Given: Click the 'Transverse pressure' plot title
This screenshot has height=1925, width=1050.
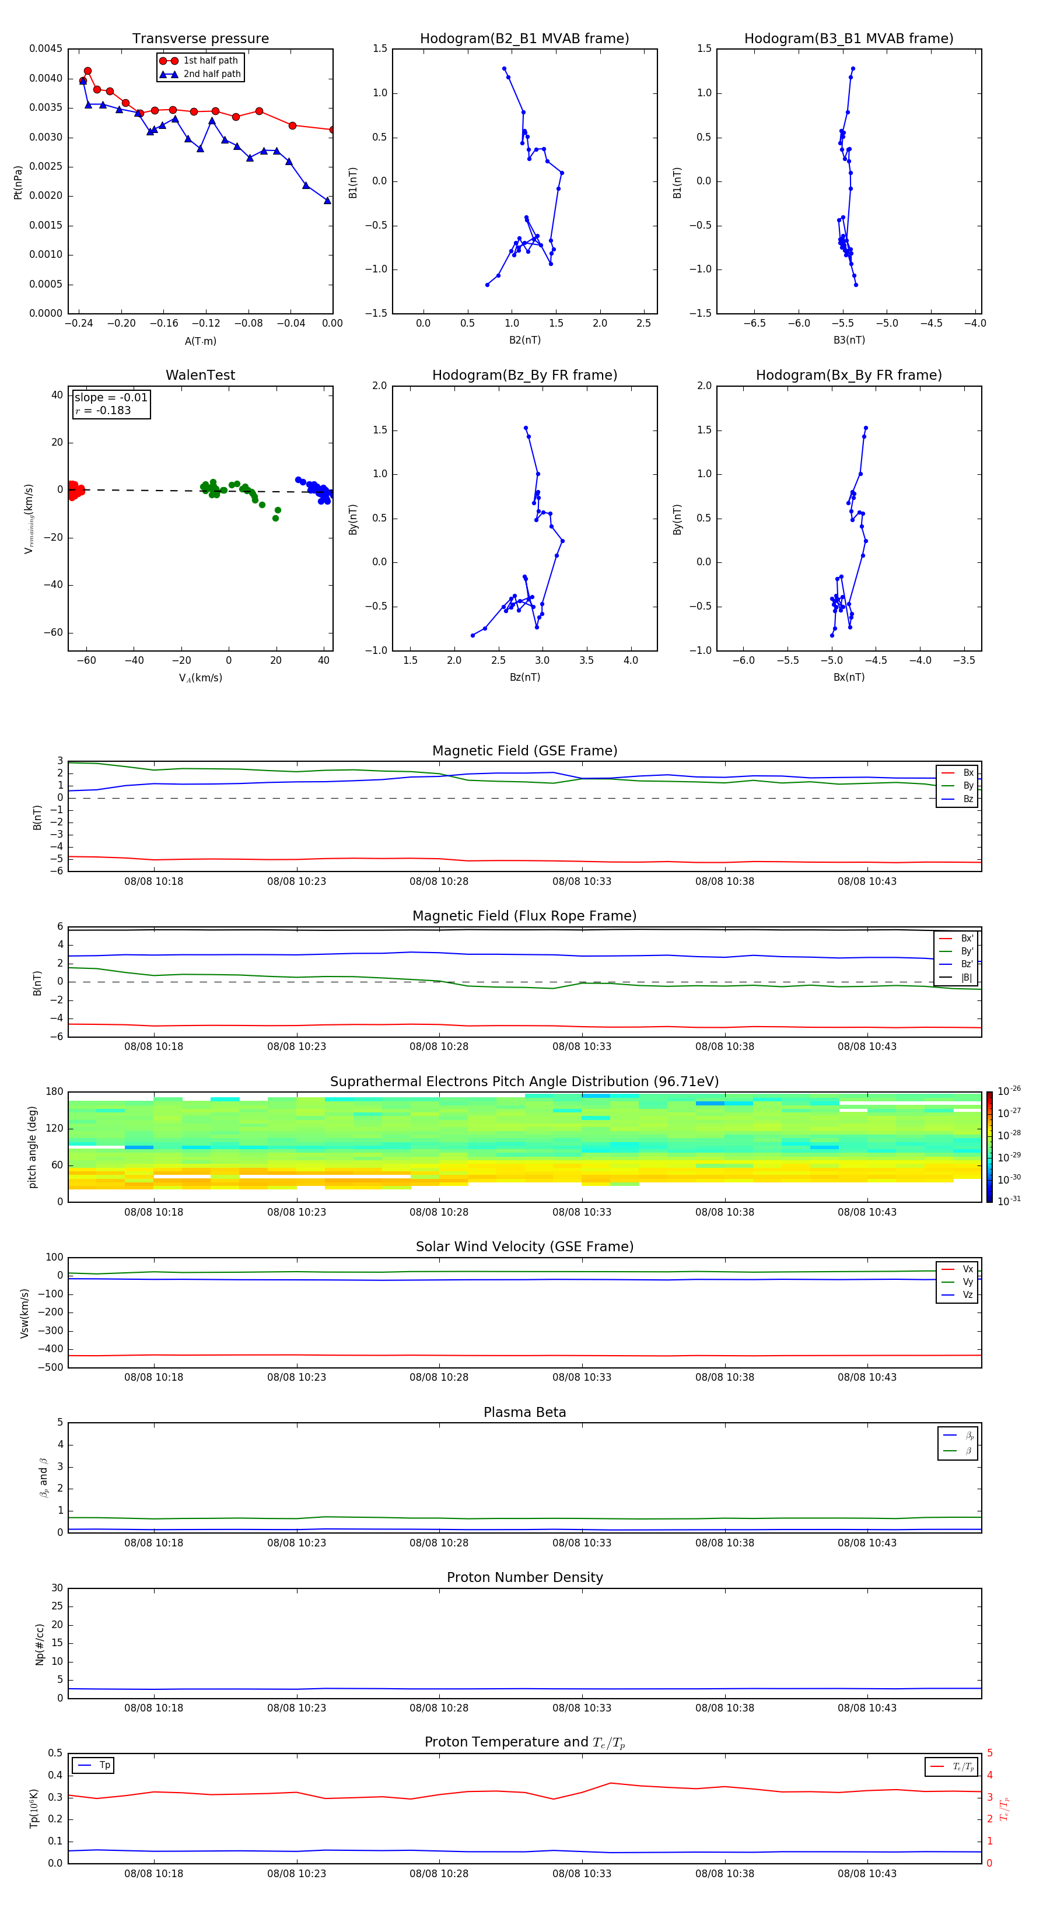Looking at the screenshot, I should pos(200,39).
